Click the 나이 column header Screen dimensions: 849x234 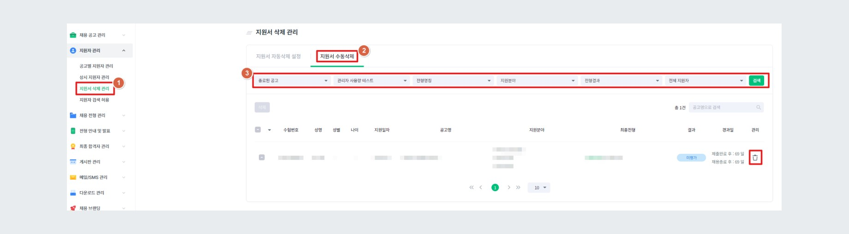tap(354, 130)
